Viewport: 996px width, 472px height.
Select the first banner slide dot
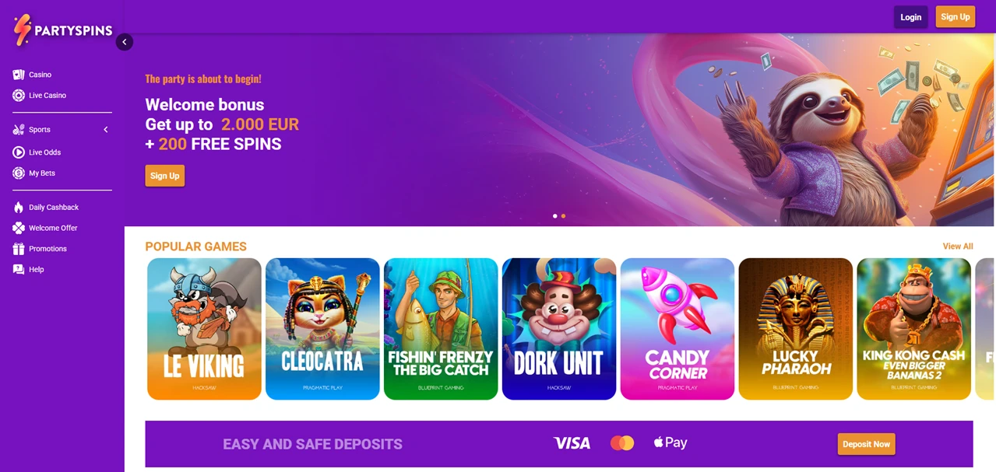554,215
